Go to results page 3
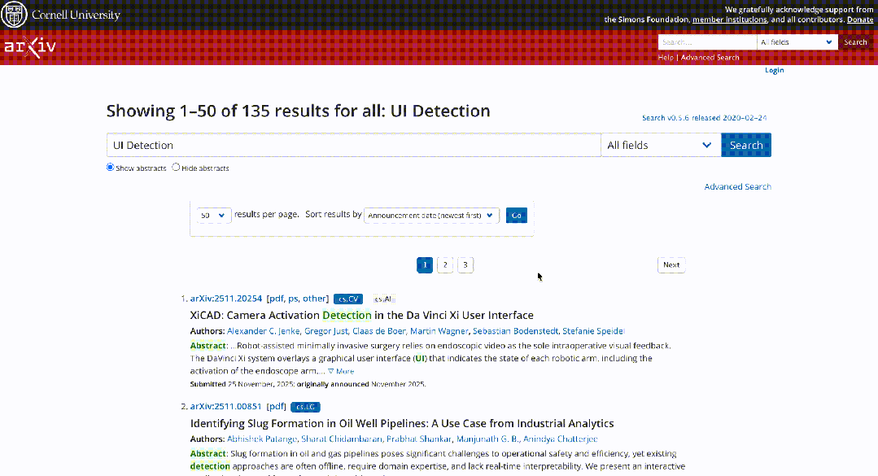This screenshot has height=476, width=878. tap(465, 264)
